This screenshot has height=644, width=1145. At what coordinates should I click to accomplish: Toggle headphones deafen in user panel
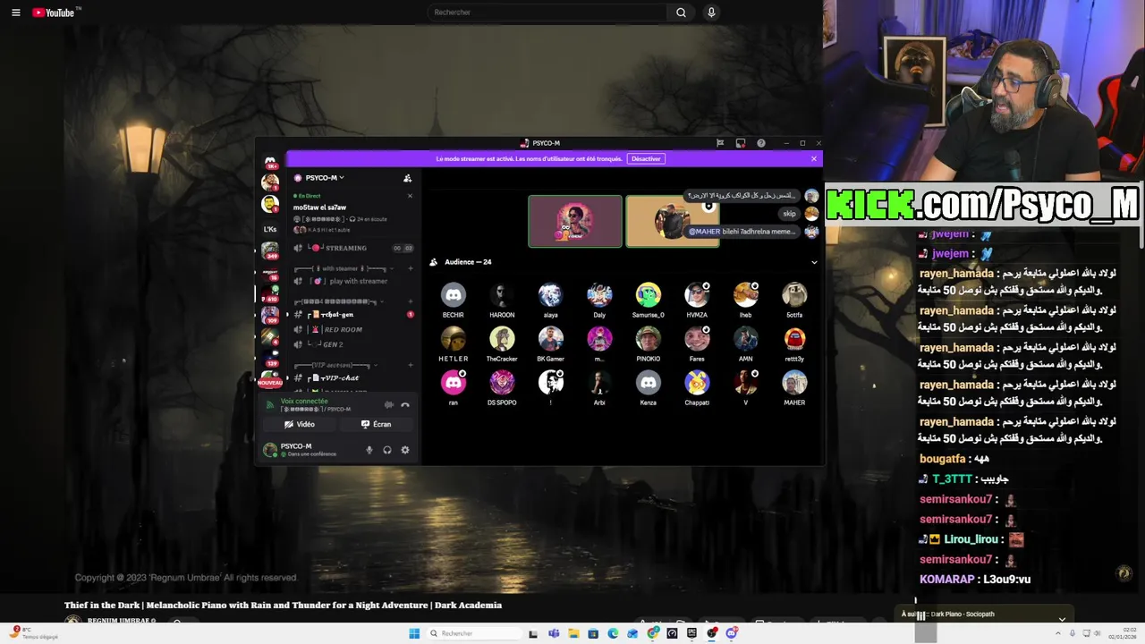387,450
